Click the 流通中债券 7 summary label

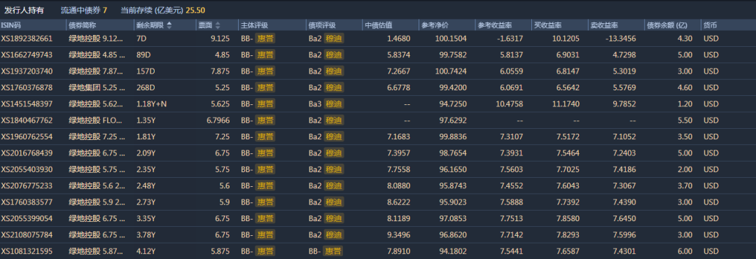85,10
